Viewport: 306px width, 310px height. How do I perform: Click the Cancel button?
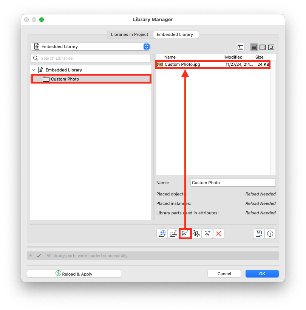click(x=224, y=274)
